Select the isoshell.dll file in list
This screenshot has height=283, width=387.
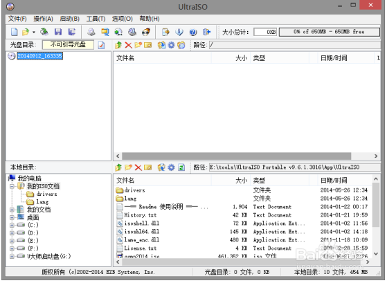point(142,223)
